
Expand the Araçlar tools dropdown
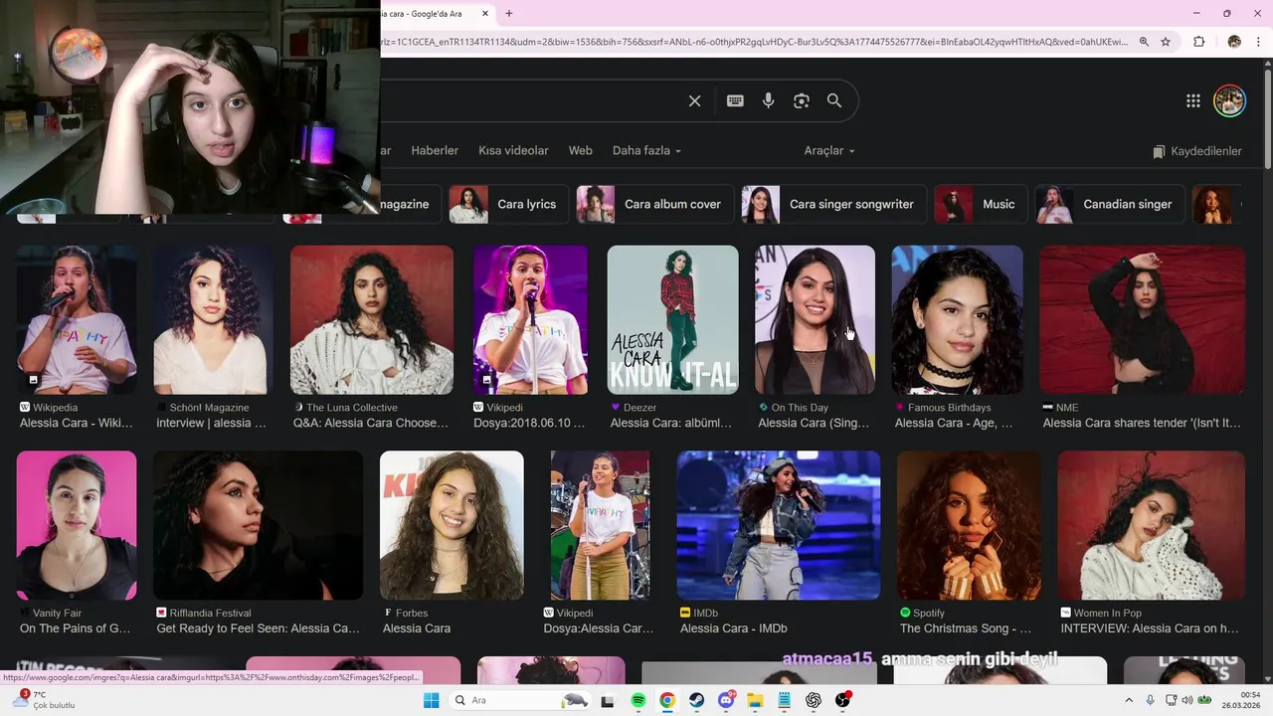829,150
